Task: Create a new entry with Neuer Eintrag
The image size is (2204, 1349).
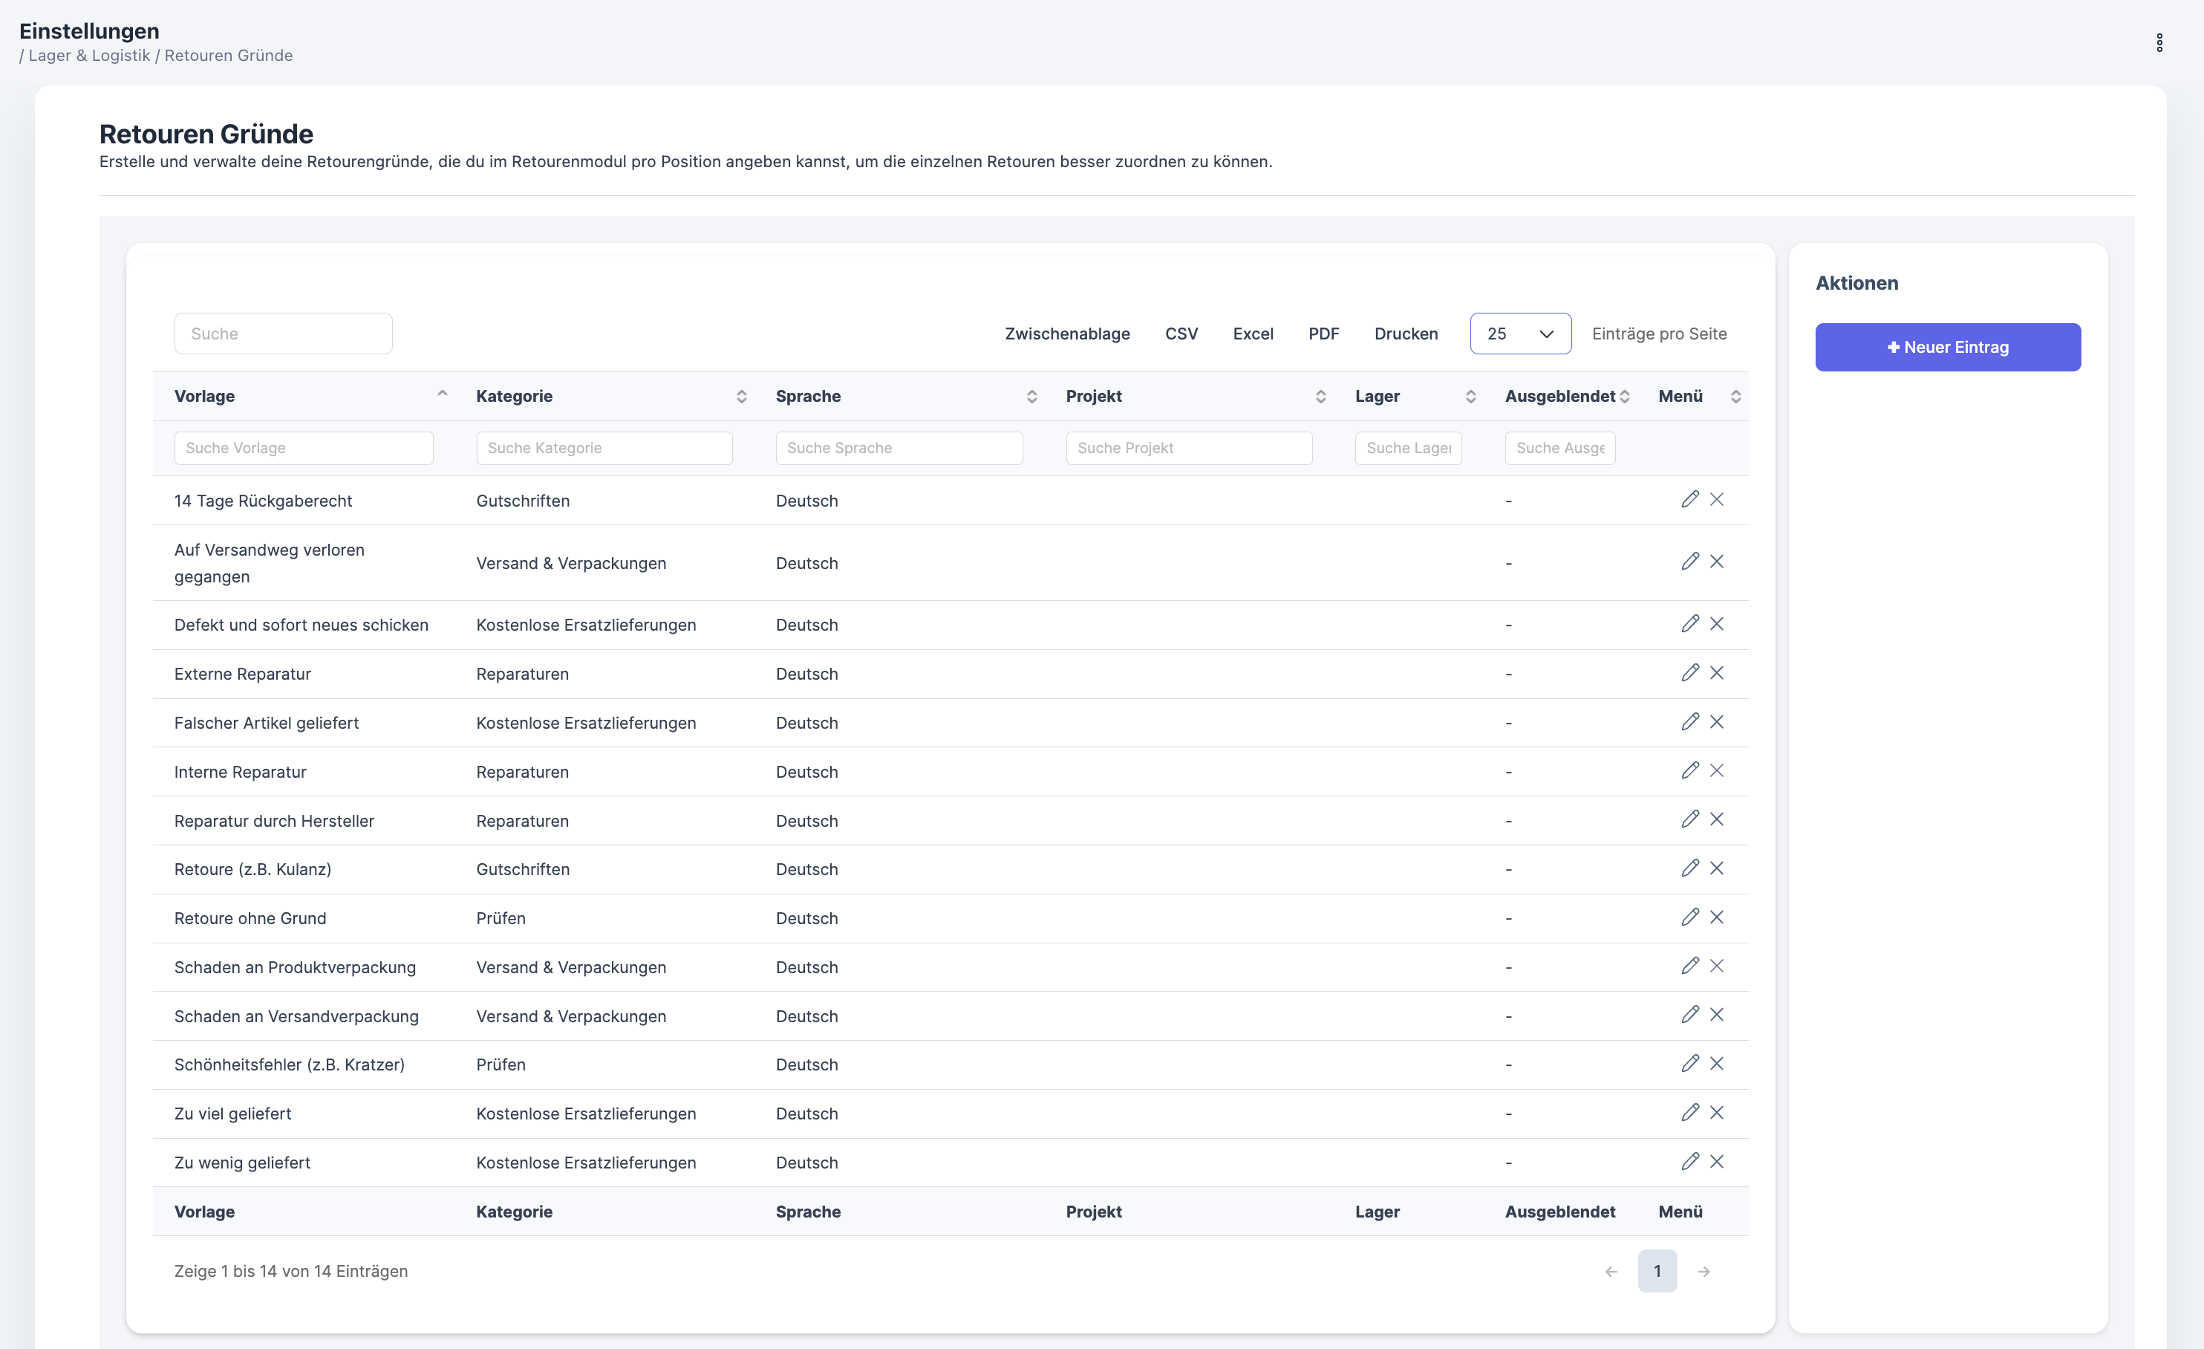Action: click(1947, 347)
